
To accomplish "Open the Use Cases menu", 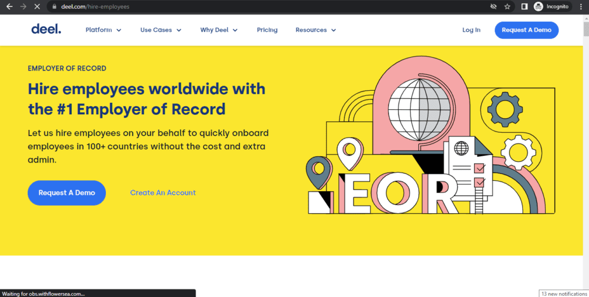I will 161,30.
